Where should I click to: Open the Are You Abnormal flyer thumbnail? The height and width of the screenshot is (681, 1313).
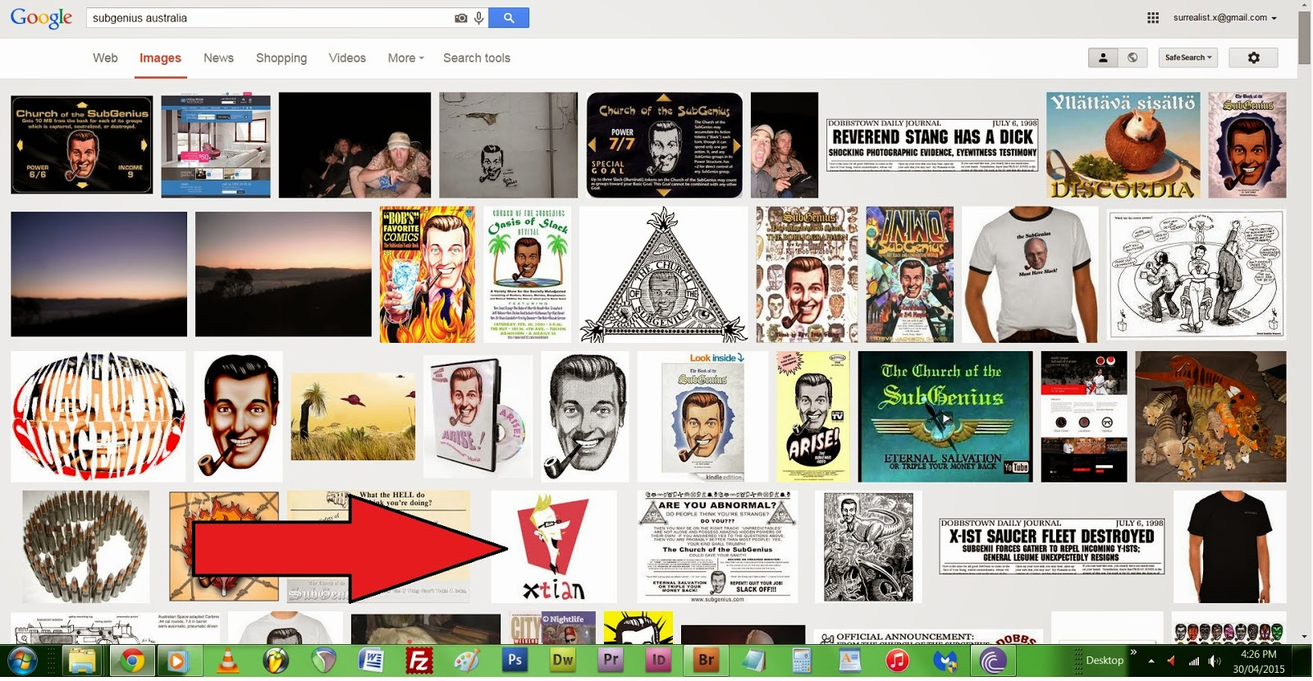tap(718, 547)
